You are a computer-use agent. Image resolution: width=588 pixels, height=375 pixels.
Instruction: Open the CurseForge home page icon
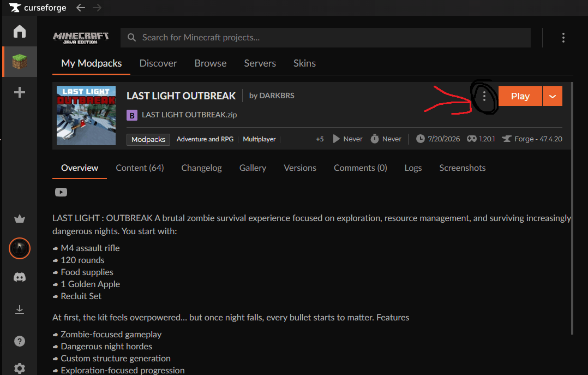tap(20, 31)
